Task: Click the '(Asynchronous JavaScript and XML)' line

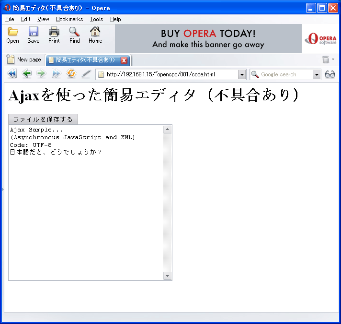Action: [x=72, y=137]
